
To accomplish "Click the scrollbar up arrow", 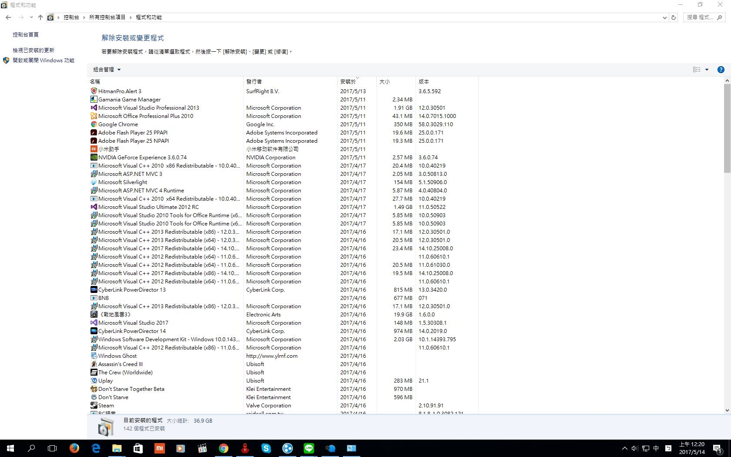I will [x=727, y=81].
